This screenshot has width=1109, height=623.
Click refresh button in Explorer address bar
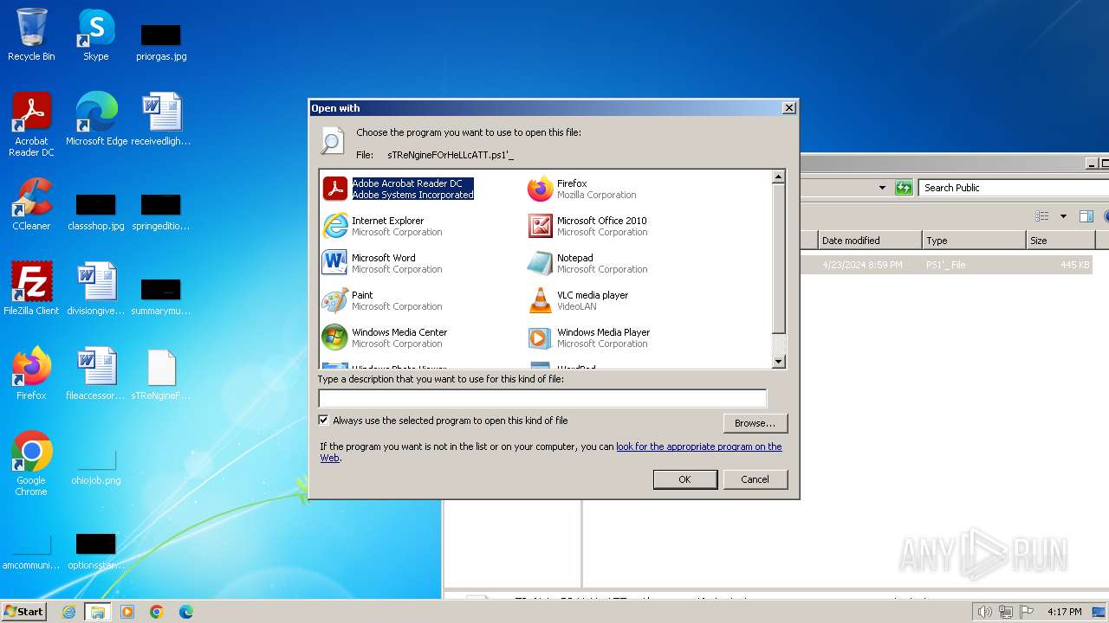coord(904,188)
